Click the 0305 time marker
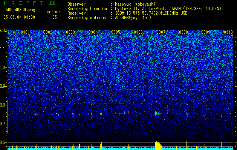The height and width of the screenshot is (150, 237). 116,32
